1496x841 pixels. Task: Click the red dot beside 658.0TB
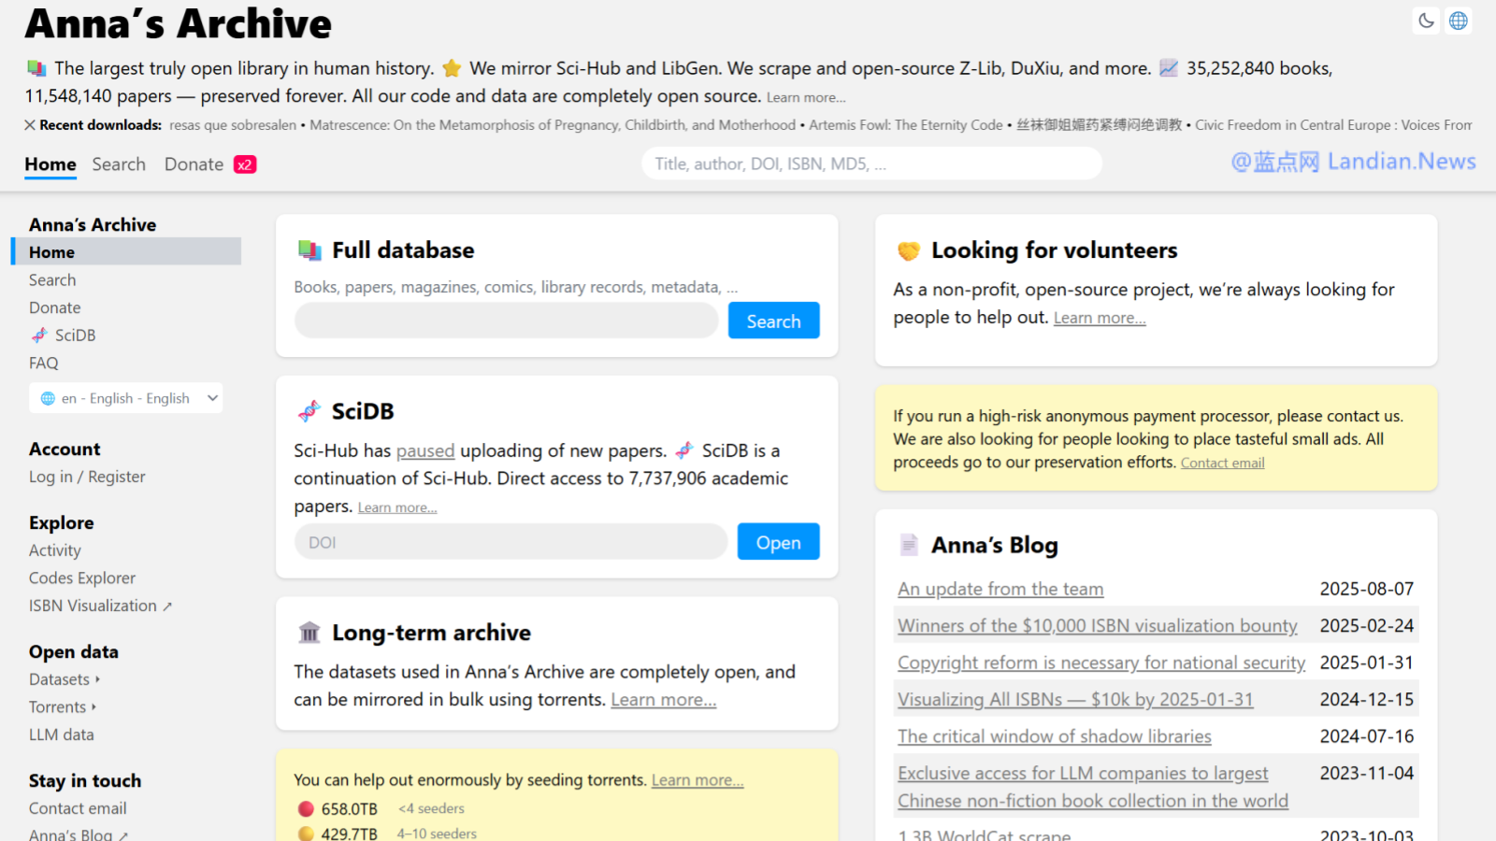coord(306,809)
